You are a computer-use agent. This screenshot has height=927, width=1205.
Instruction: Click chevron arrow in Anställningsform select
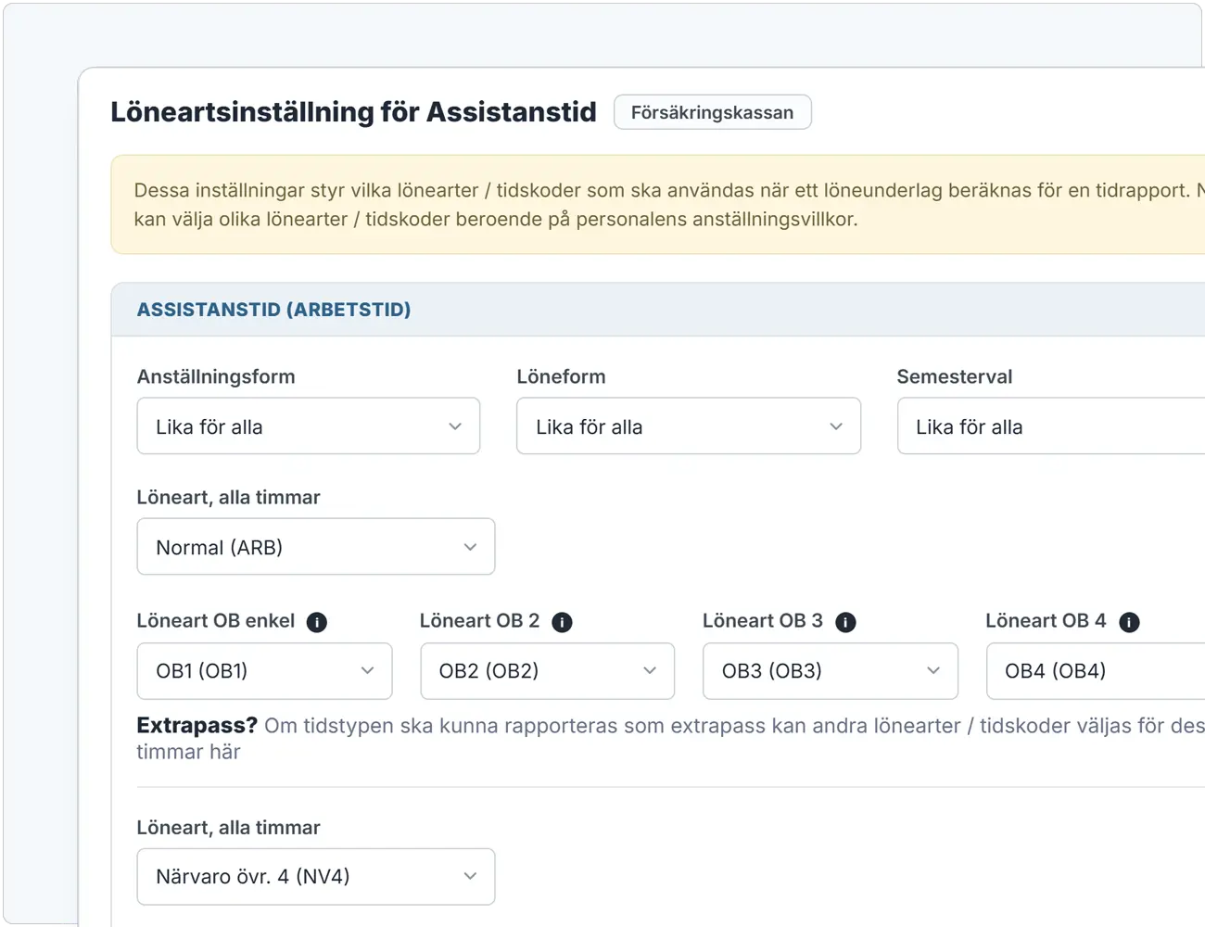pos(455,426)
